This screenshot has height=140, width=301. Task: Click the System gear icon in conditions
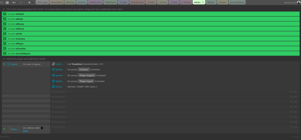pyautogui.click(x=8, y=64)
